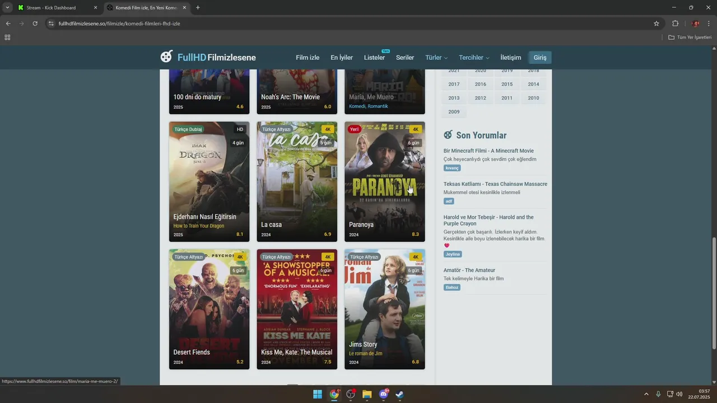Open Teksas Katliamı - Texas Chainsaw Massacre link

point(495,184)
